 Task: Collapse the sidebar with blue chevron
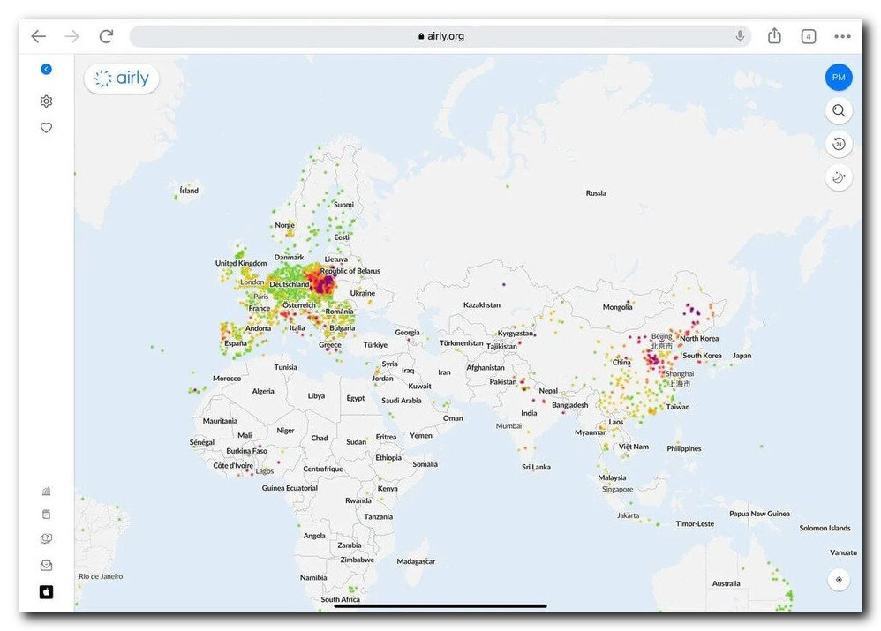tap(46, 70)
